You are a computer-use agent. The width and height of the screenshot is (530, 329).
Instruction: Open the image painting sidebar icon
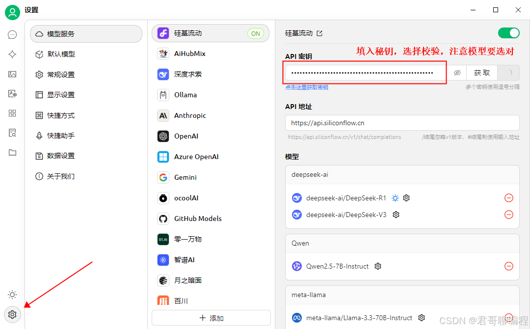tap(12, 74)
